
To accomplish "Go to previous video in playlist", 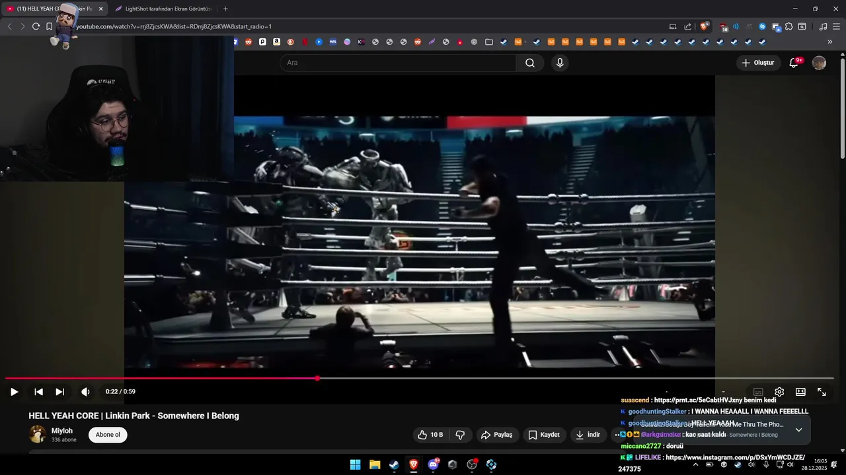I will point(39,392).
